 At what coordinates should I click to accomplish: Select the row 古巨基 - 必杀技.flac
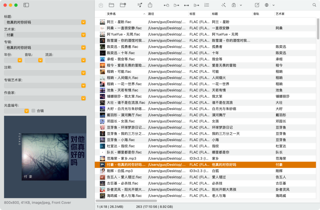click(x=205, y=183)
